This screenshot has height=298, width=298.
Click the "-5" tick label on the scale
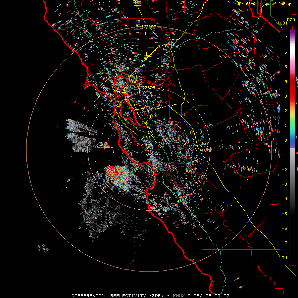tap(284, 214)
